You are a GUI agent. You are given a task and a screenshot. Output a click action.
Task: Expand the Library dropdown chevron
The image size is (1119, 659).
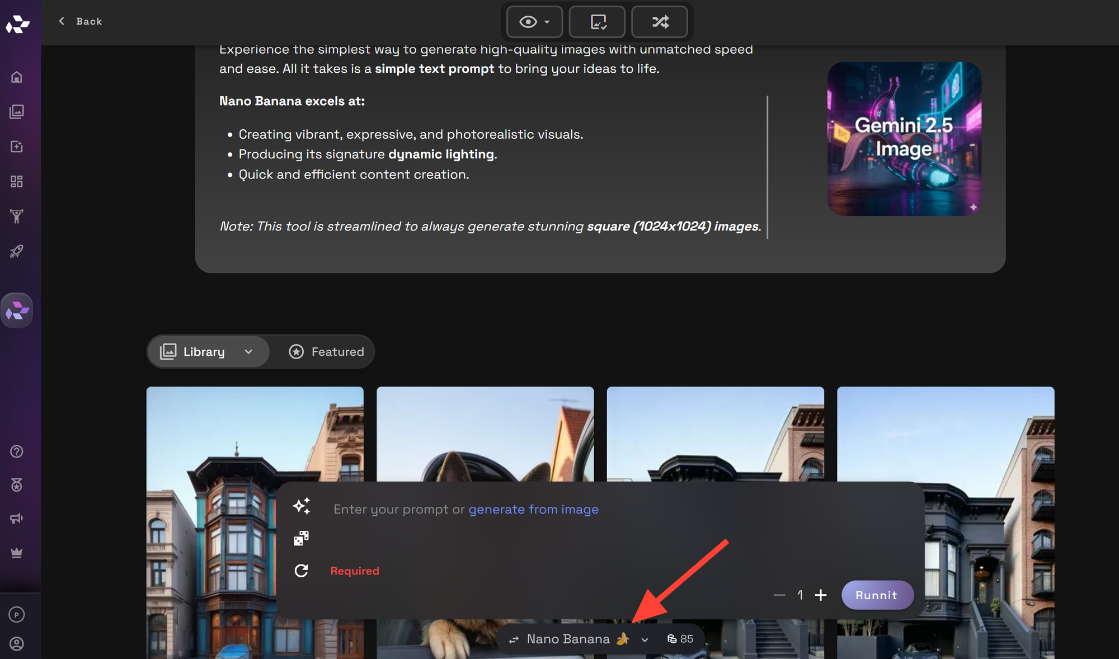tap(248, 352)
